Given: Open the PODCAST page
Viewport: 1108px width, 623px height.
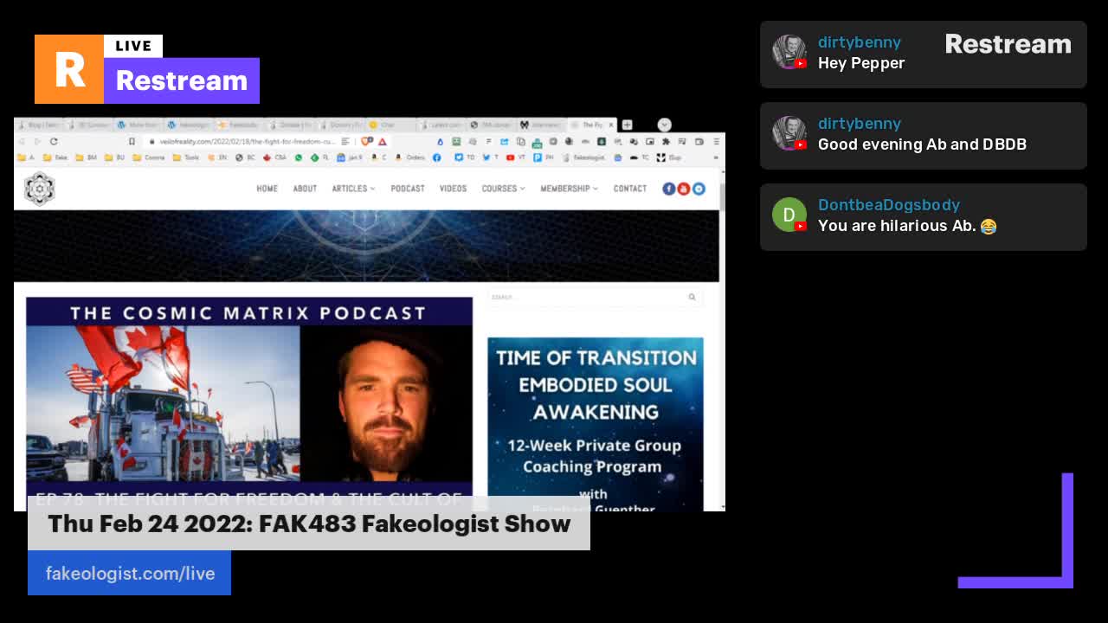Looking at the screenshot, I should (x=407, y=189).
